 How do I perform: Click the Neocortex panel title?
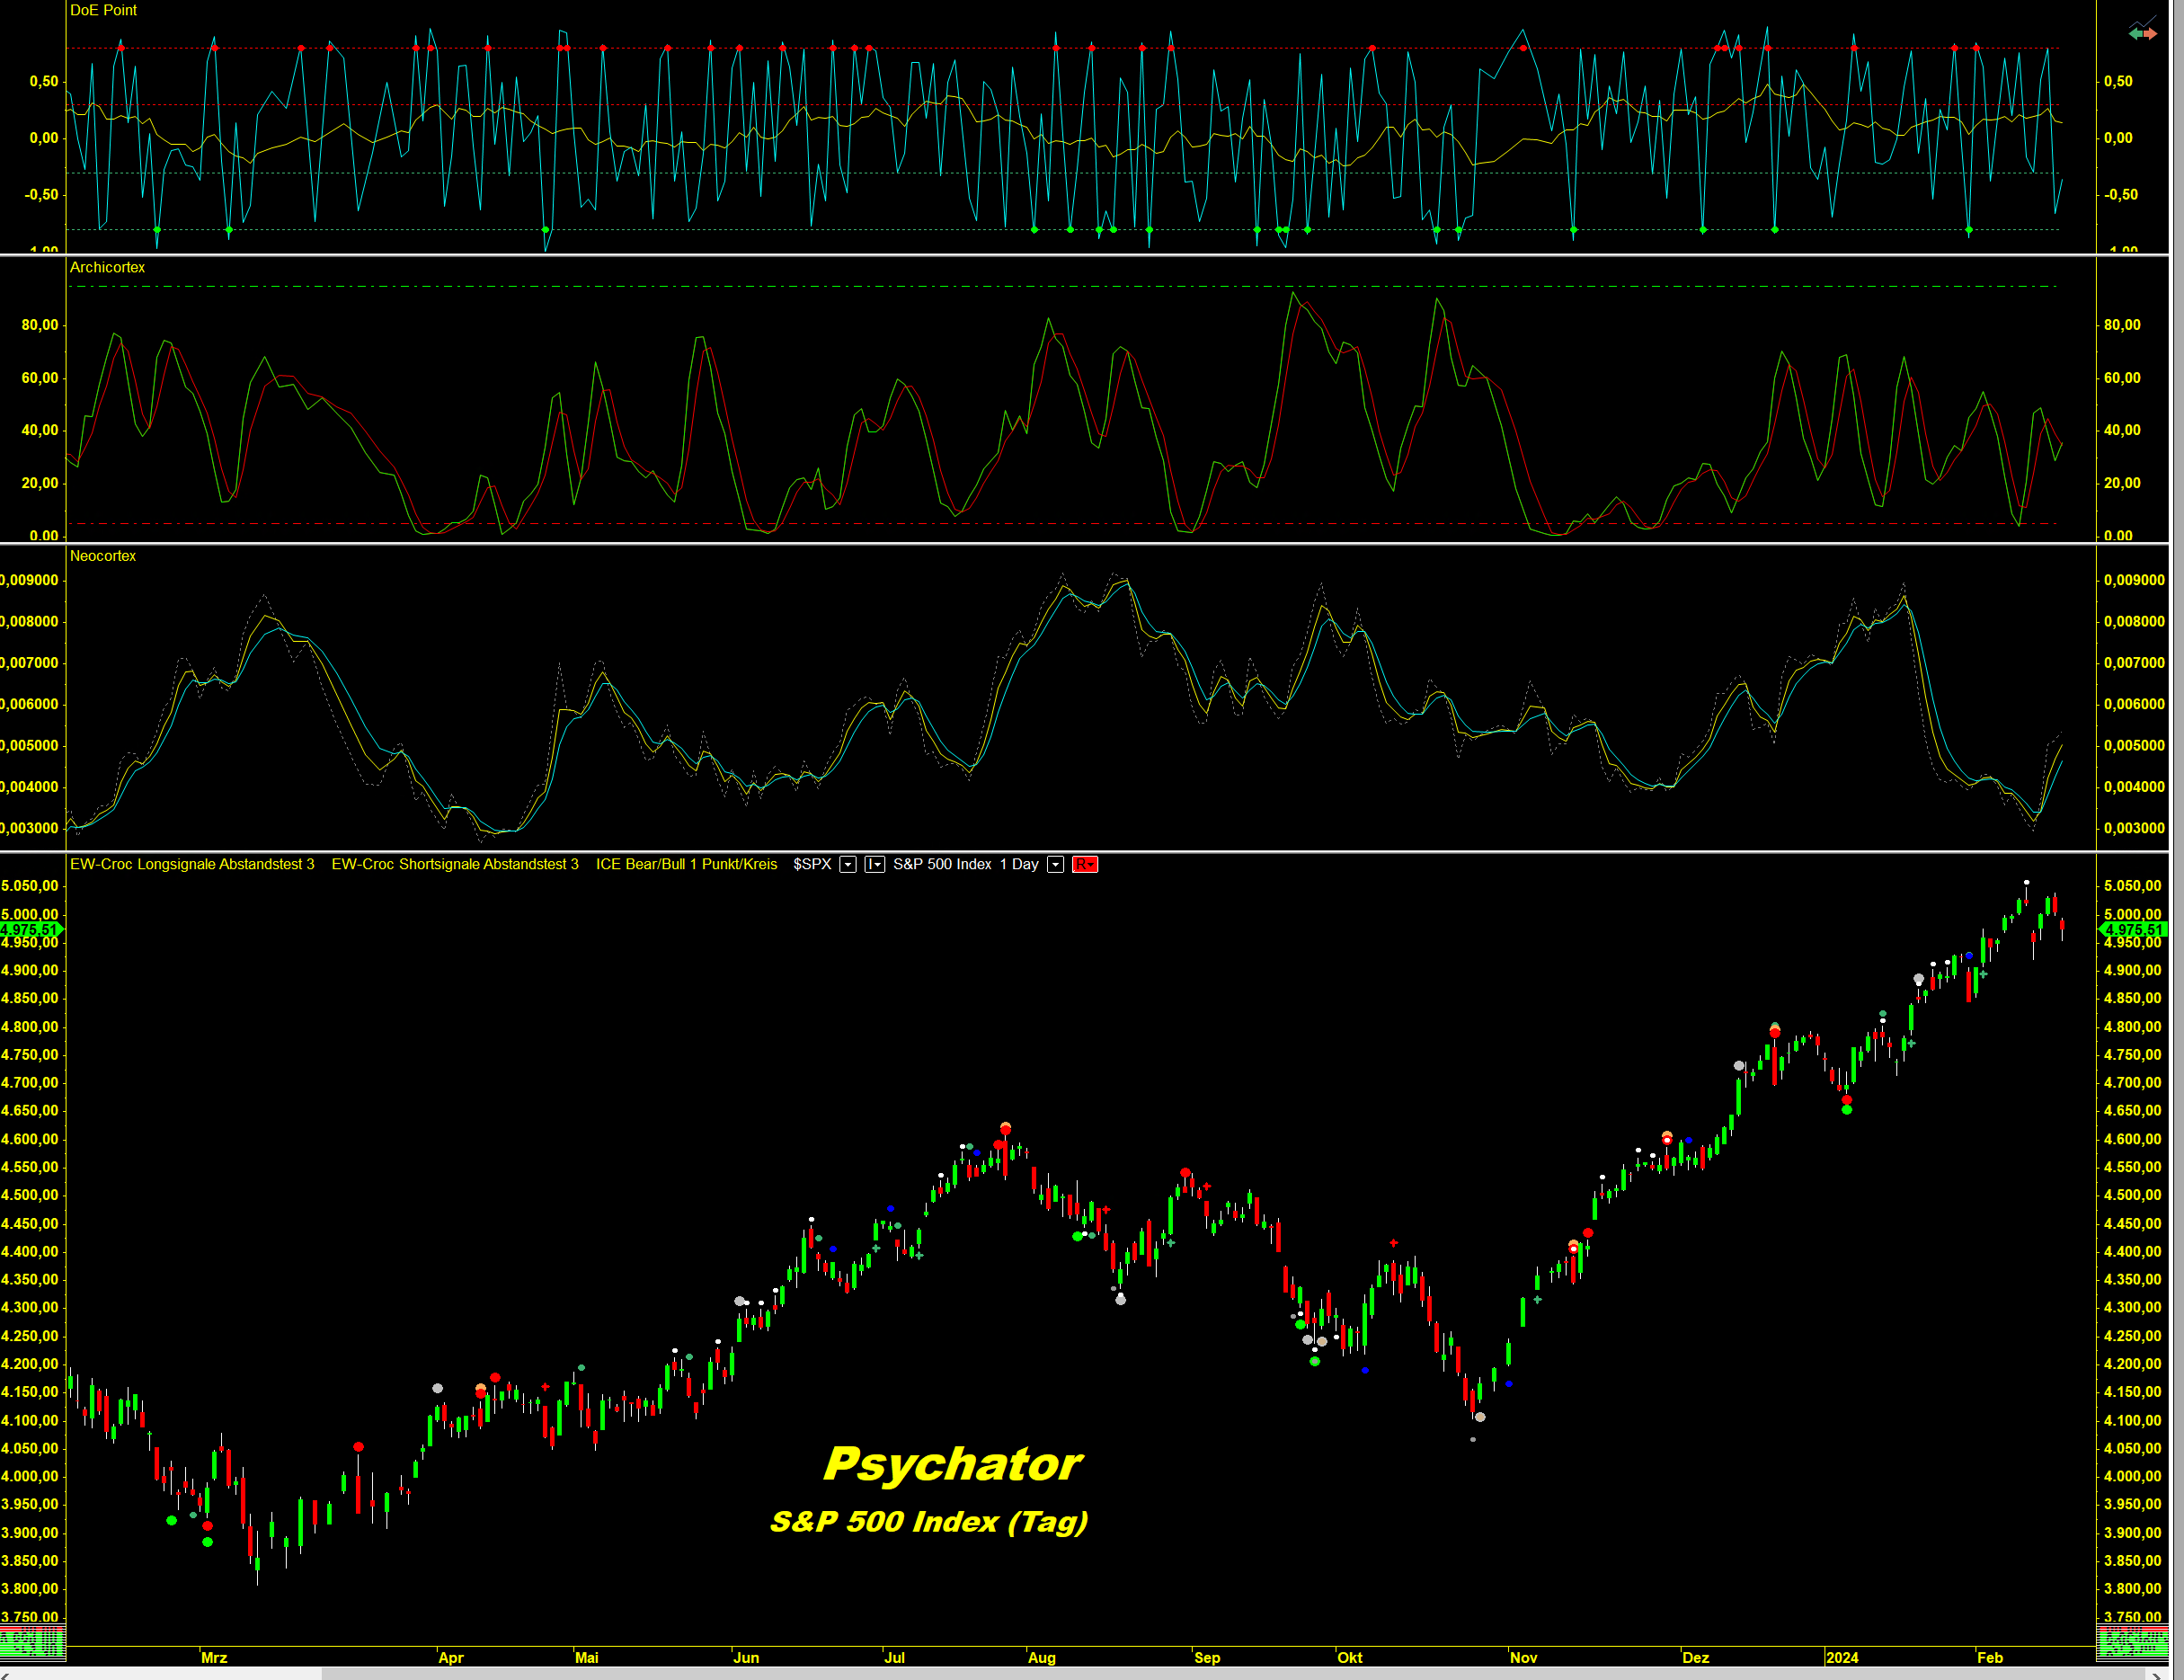[x=103, y=556]
